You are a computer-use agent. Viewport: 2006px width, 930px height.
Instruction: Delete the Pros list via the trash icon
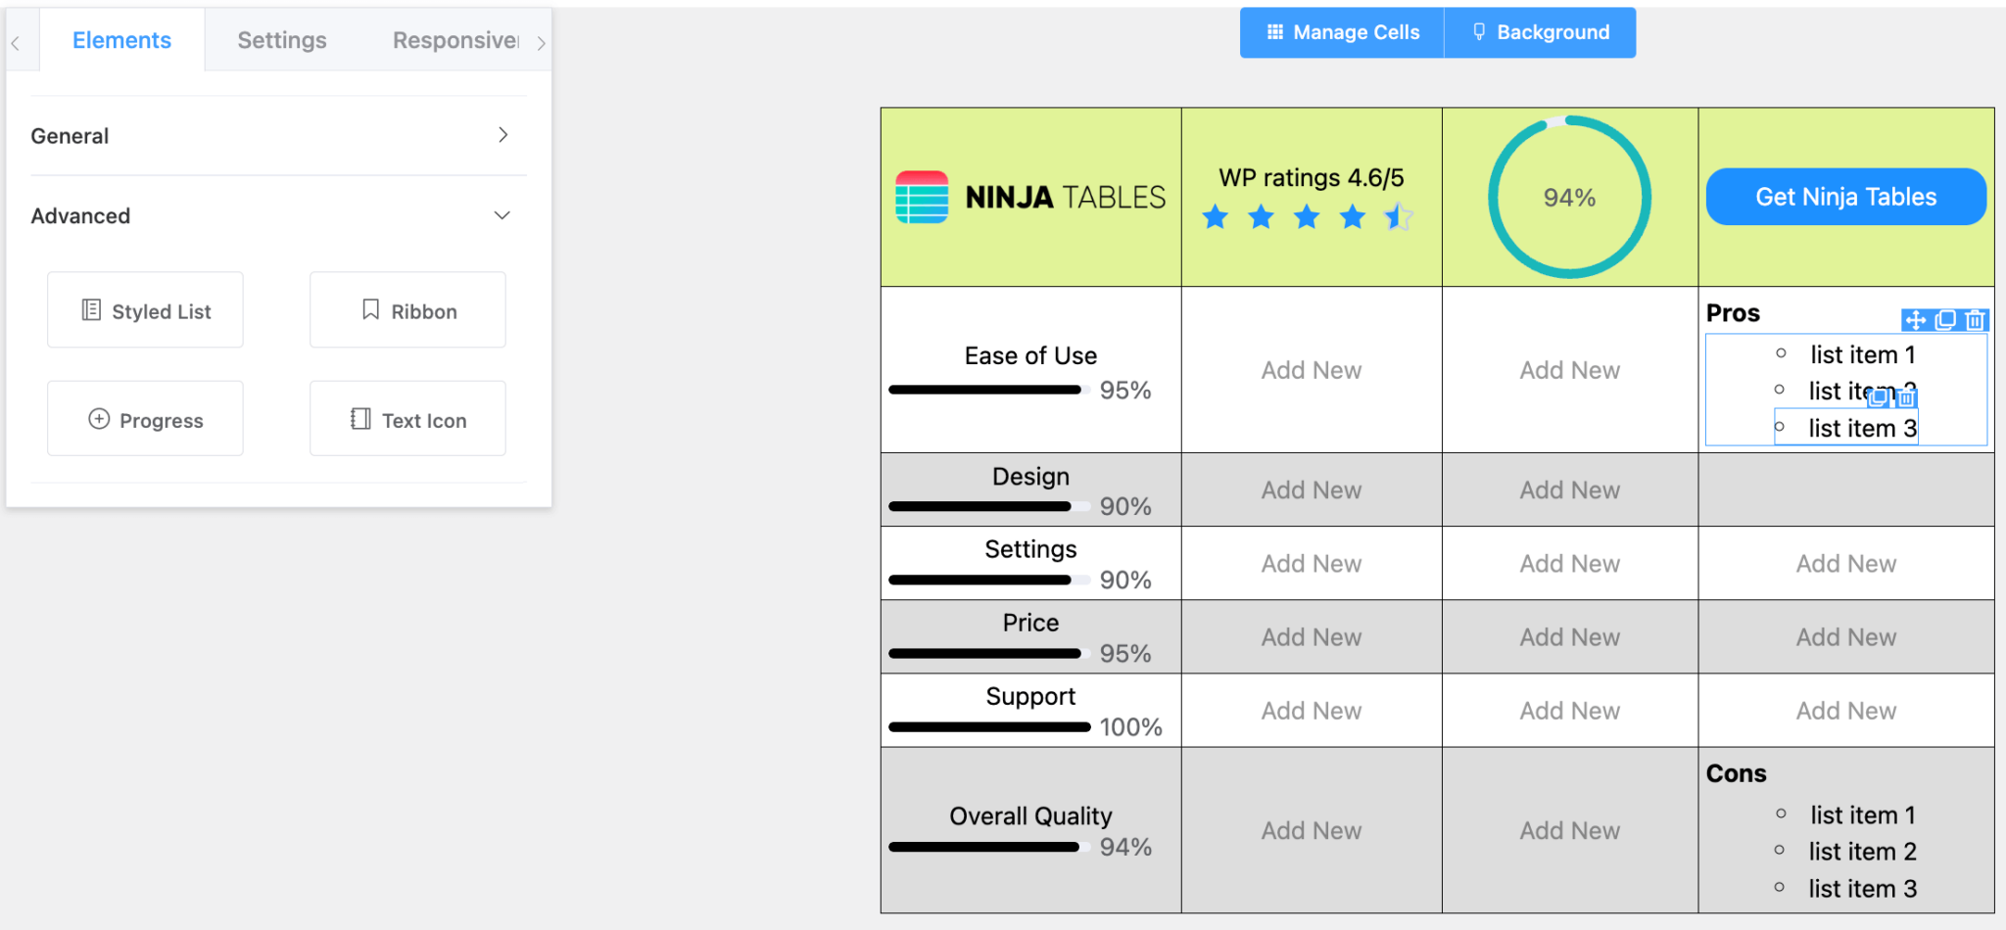1975,320
